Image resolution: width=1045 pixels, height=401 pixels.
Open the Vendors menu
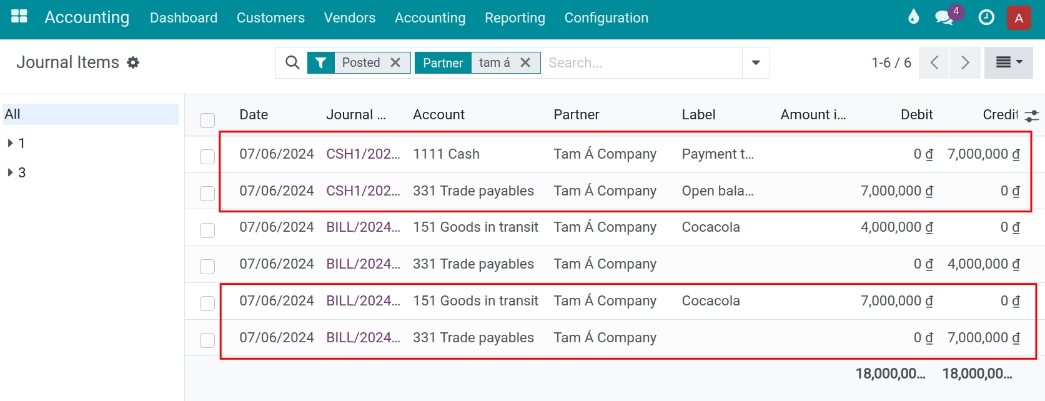[350, 18]
